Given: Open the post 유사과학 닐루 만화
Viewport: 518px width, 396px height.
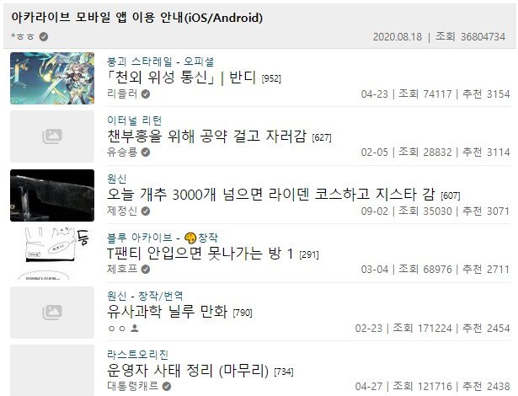Looking at the screenshot, I should (x=167, y=312).
